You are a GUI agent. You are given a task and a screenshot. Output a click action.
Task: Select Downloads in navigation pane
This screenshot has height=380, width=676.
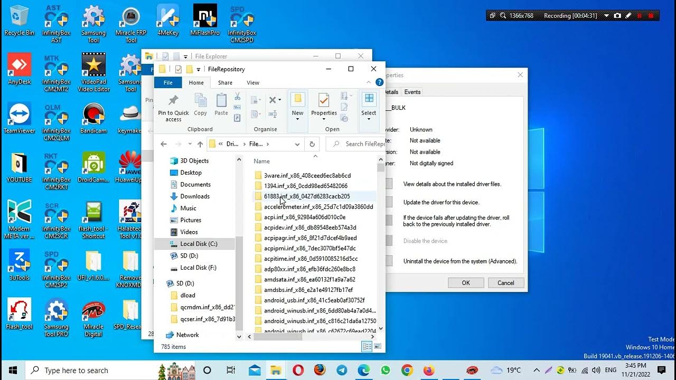[195, 196]
